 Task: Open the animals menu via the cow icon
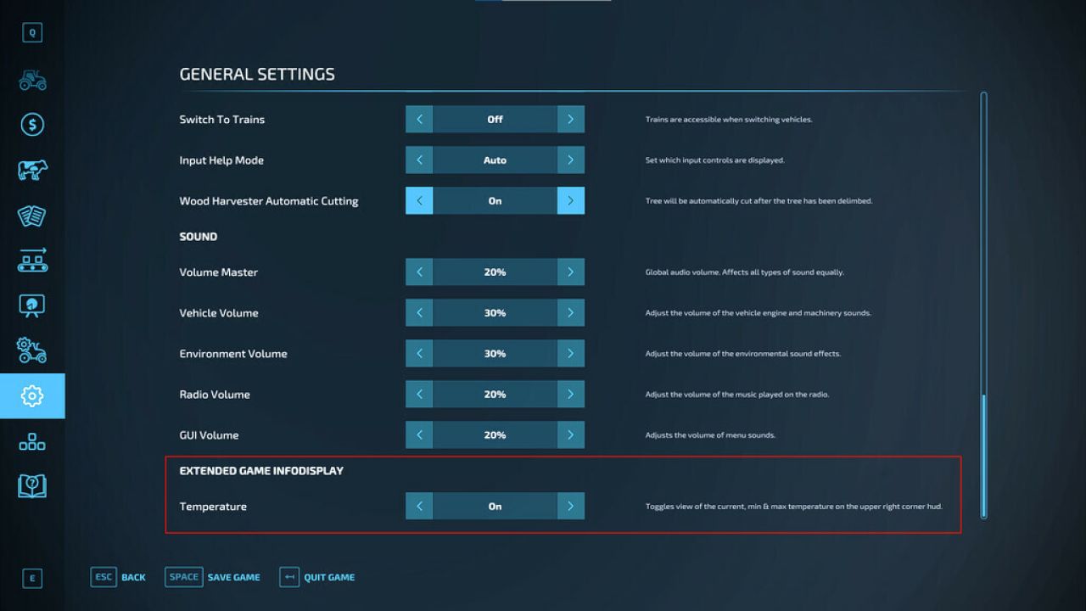pos(32,169)
